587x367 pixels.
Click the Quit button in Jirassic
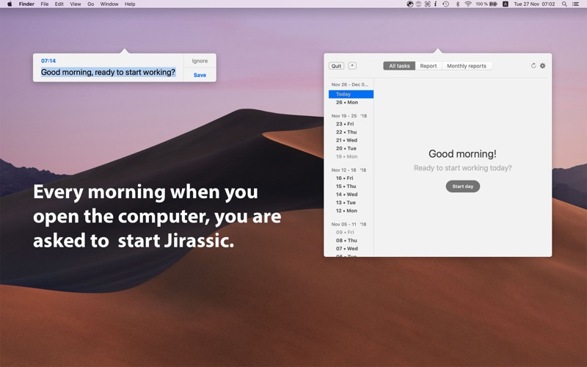click(336, 66)
